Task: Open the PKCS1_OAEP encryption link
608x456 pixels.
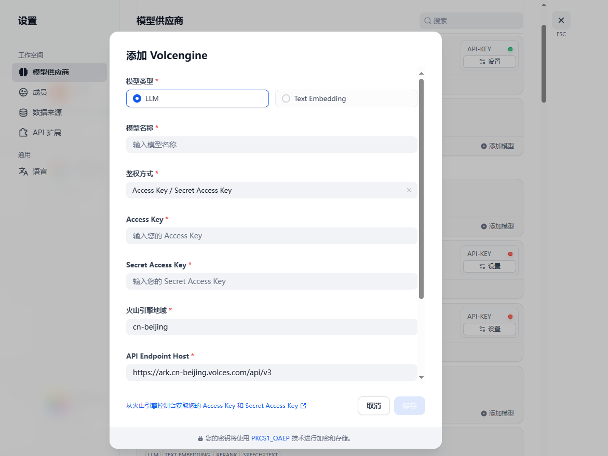Action: (x=270, y=438)
